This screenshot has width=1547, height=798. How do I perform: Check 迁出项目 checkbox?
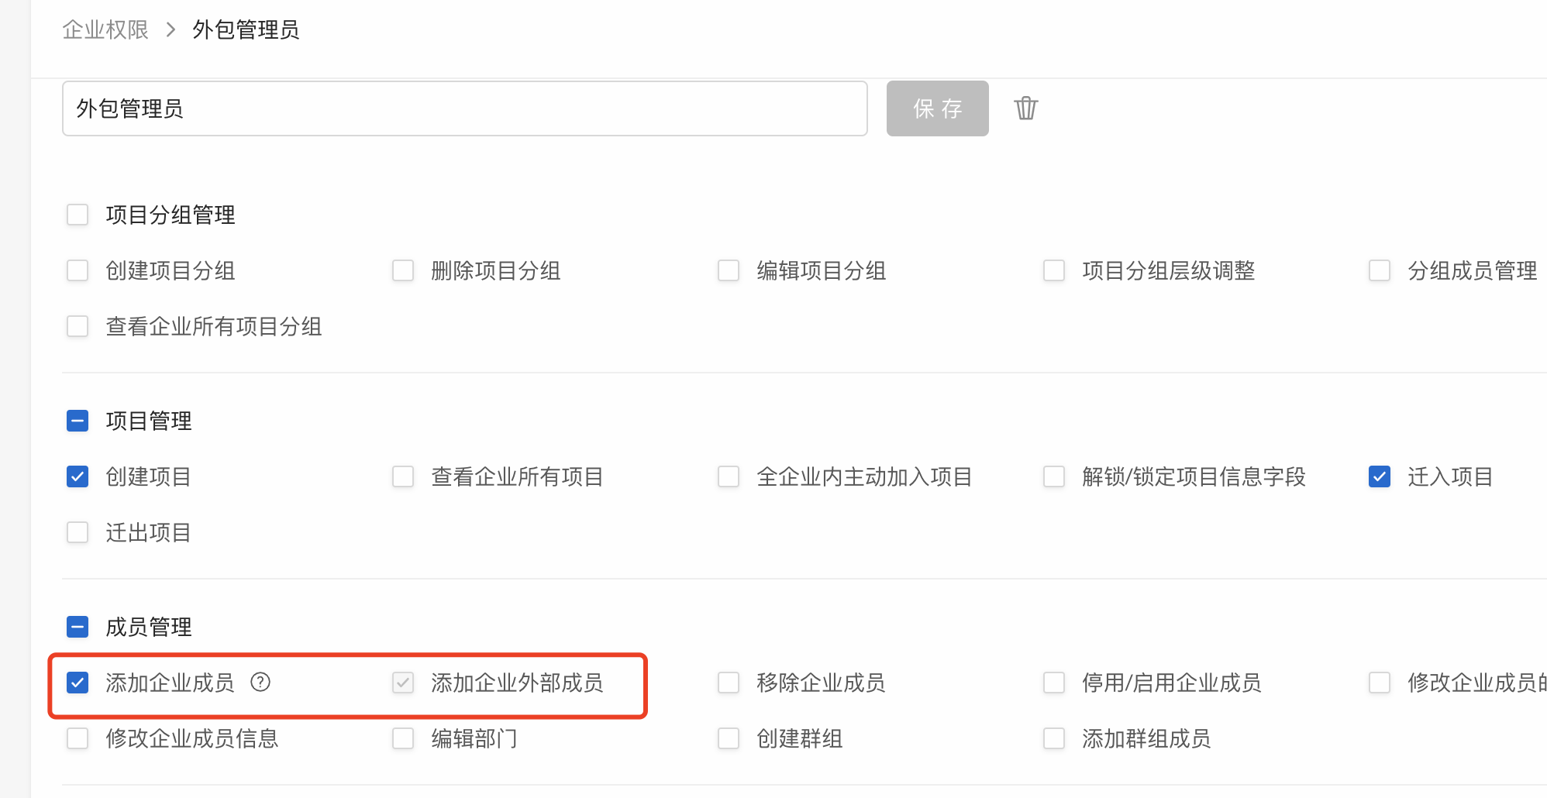(x=78, y=532)
